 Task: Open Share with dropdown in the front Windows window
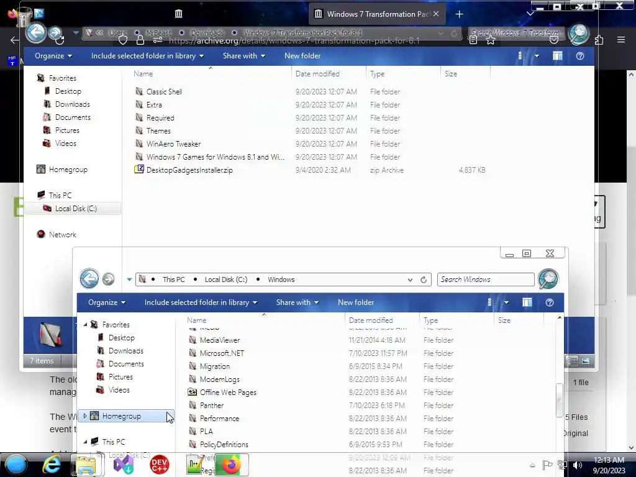click(x=298, y=302)
